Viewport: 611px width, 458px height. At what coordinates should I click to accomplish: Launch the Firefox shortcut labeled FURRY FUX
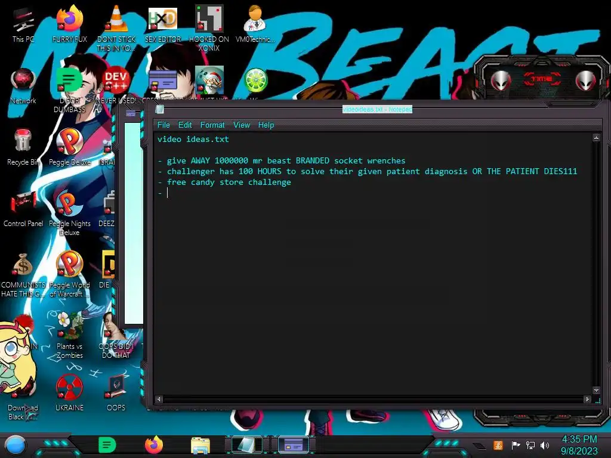coord(69,24)
